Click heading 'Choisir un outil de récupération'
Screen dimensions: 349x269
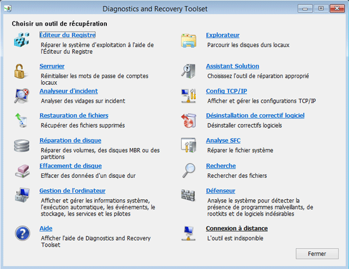pos(59,24)
